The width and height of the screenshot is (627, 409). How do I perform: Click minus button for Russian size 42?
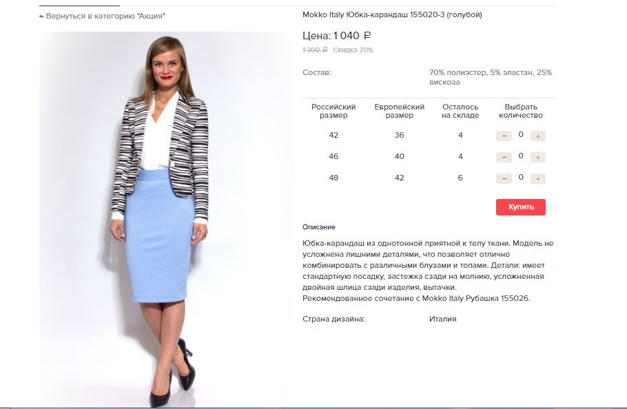(x=504, y=136)
